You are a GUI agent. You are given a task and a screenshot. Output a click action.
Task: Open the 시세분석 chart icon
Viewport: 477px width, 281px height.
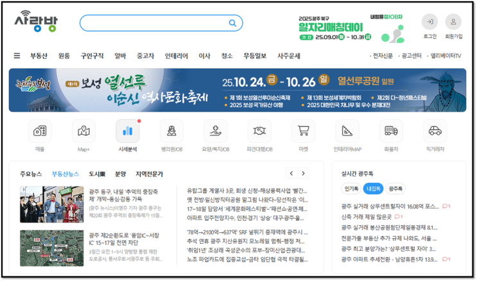[128, 131]
